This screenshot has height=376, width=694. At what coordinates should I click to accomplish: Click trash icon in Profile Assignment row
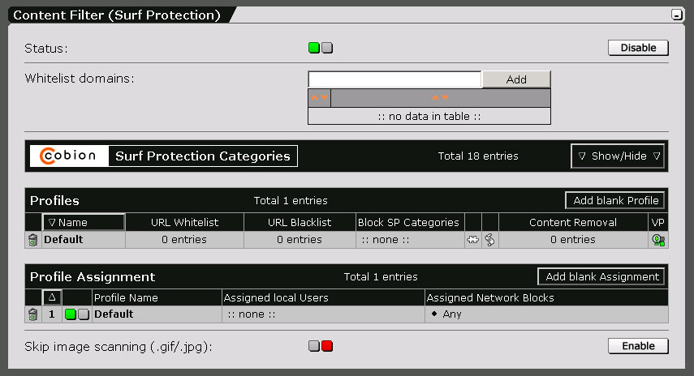click(x=32, y=314)
